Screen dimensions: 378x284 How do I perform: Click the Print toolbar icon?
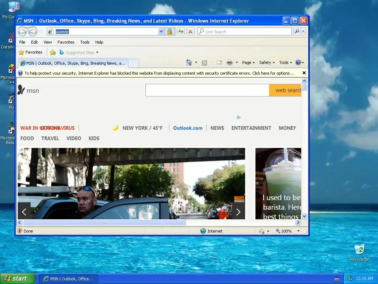point(230,62)
